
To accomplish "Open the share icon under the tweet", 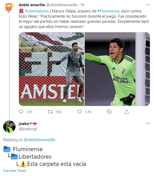I will (x=126, y=112).
